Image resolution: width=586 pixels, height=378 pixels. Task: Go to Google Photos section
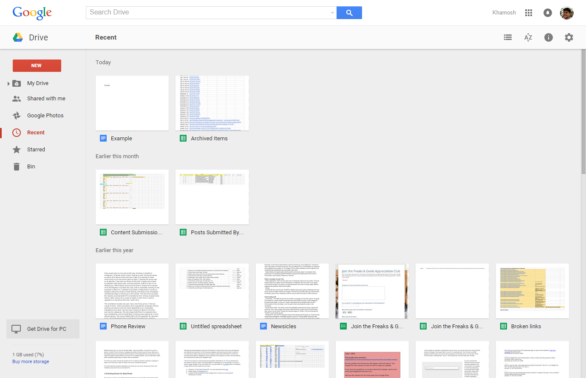pyautogui.click(x=45, y=116)
